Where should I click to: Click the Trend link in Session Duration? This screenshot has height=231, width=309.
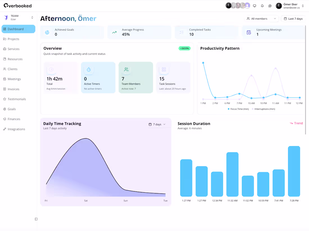[296, 123]
